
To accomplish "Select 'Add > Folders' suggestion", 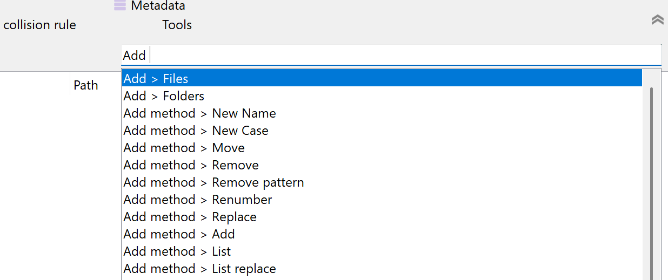I will tap(164, 96).
